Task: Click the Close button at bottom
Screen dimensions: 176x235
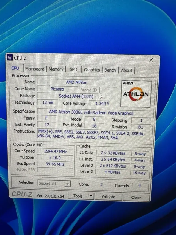Action: pyautogui.click(x=136, y=198)
